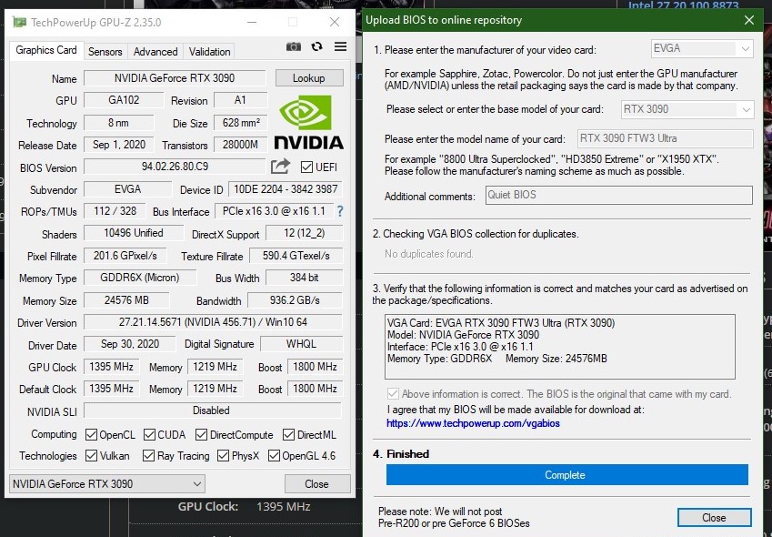Close the Upload BIOS dialog with X
The image size is (772, 537).
(749, 20)
